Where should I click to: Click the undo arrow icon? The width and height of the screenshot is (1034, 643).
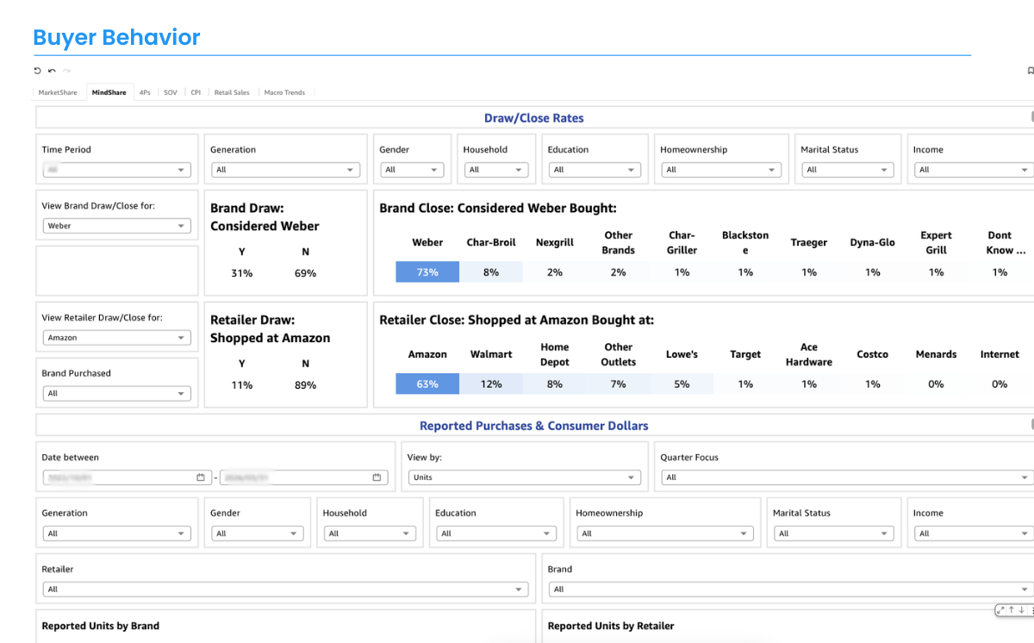tap(52, 71)
